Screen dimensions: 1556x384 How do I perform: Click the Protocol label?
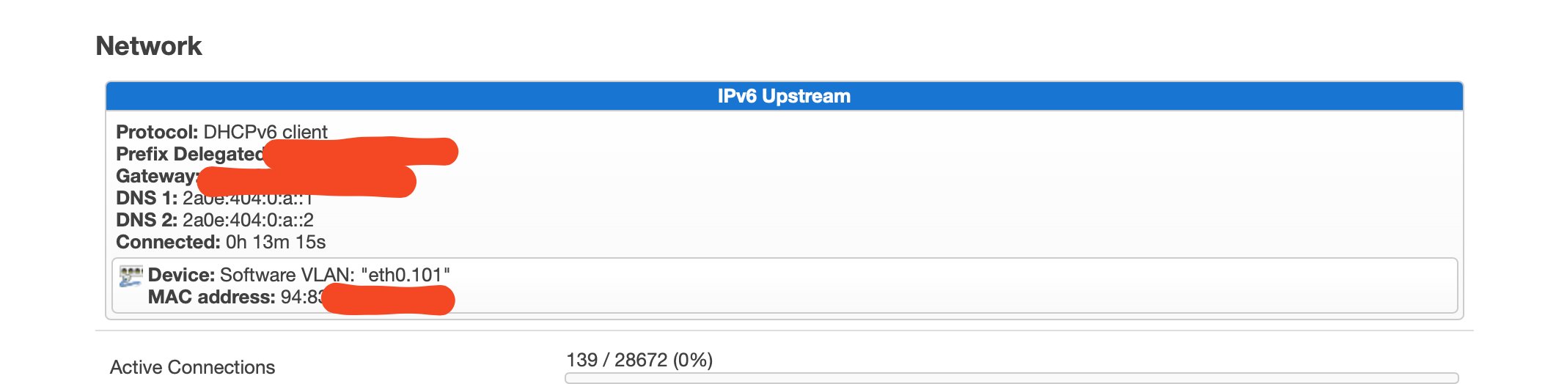[x=157, y=132]
